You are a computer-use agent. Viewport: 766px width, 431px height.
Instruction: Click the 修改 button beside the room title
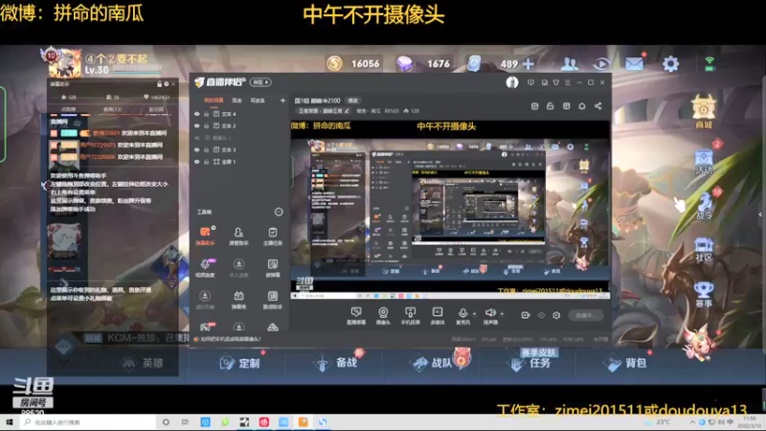pyautogui.click(x=353, y=101)
